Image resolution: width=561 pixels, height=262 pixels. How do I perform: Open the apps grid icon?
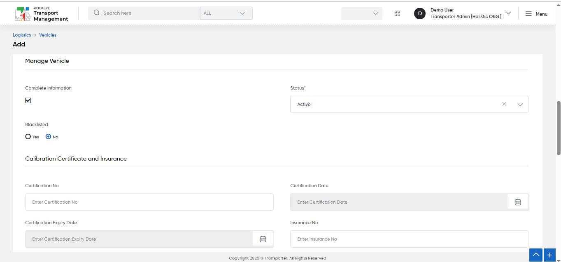coord(397,13)
